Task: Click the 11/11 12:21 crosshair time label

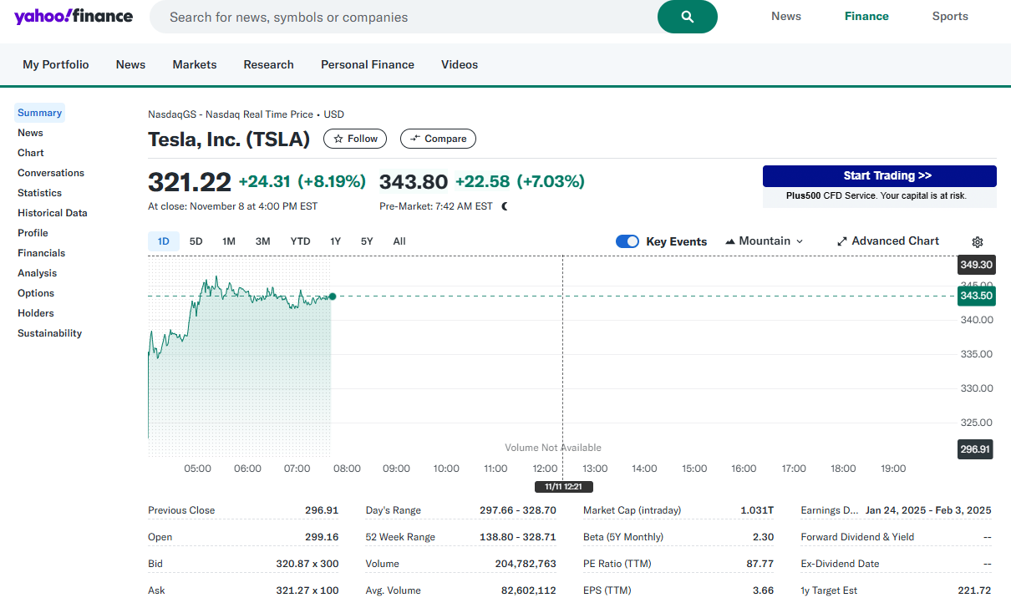Action: click(564, 487)
